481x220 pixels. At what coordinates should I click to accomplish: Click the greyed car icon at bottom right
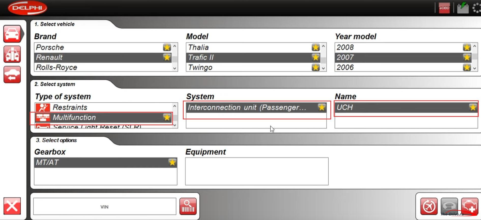(x=449, y=206)
